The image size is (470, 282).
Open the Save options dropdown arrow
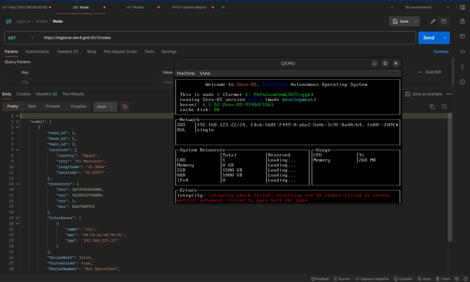[416, 21]
